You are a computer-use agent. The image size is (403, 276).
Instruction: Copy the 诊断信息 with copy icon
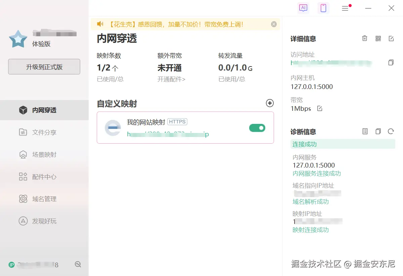click(x=378, y=131)
